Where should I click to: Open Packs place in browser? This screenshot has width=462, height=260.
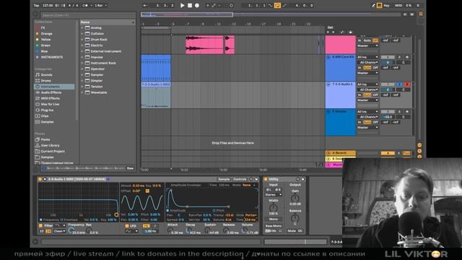click(x=45, y=139)
